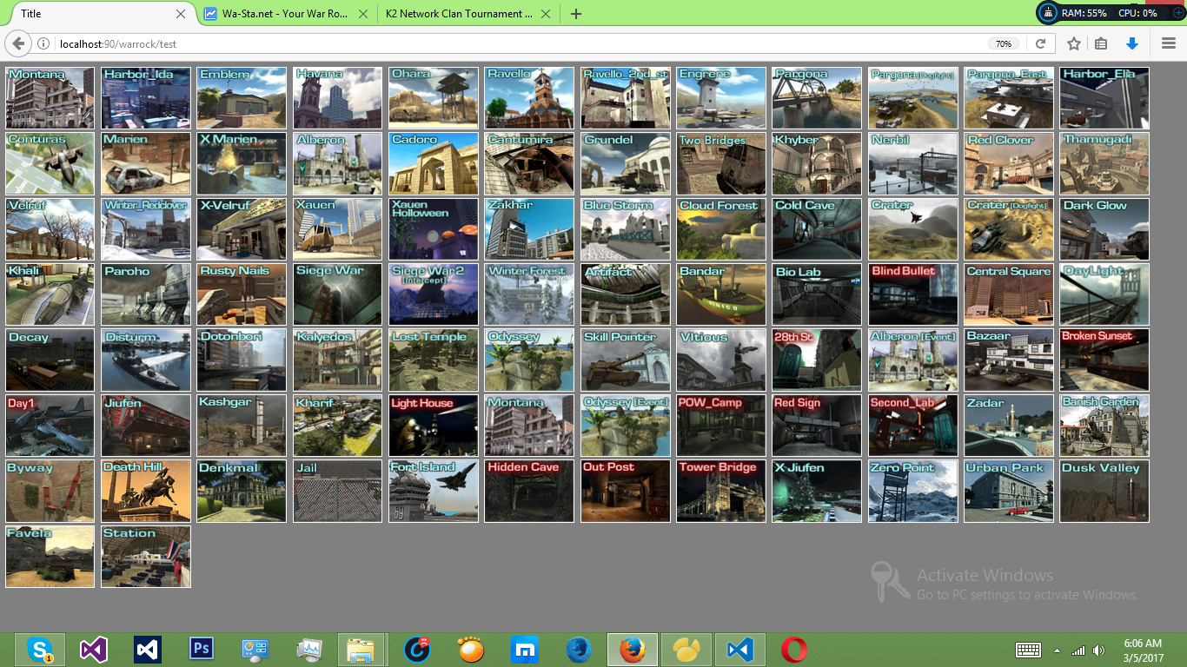Open the Station map thumbnail
Viewport: 1187px width, 667px height.
(146, 557)
